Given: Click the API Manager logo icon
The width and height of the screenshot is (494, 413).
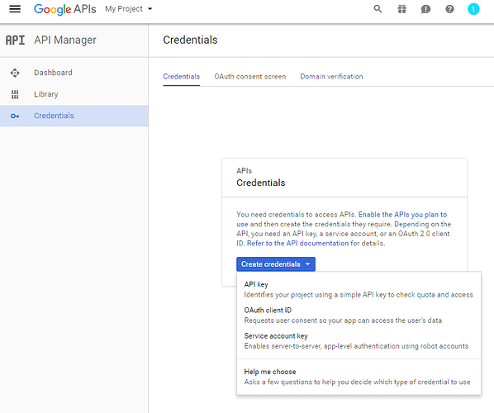Looking at the screenshot, I should (15, 40).
